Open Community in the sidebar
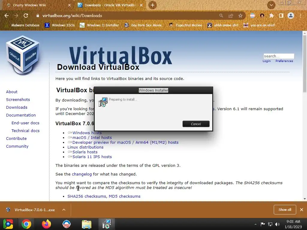 point(17,146)
